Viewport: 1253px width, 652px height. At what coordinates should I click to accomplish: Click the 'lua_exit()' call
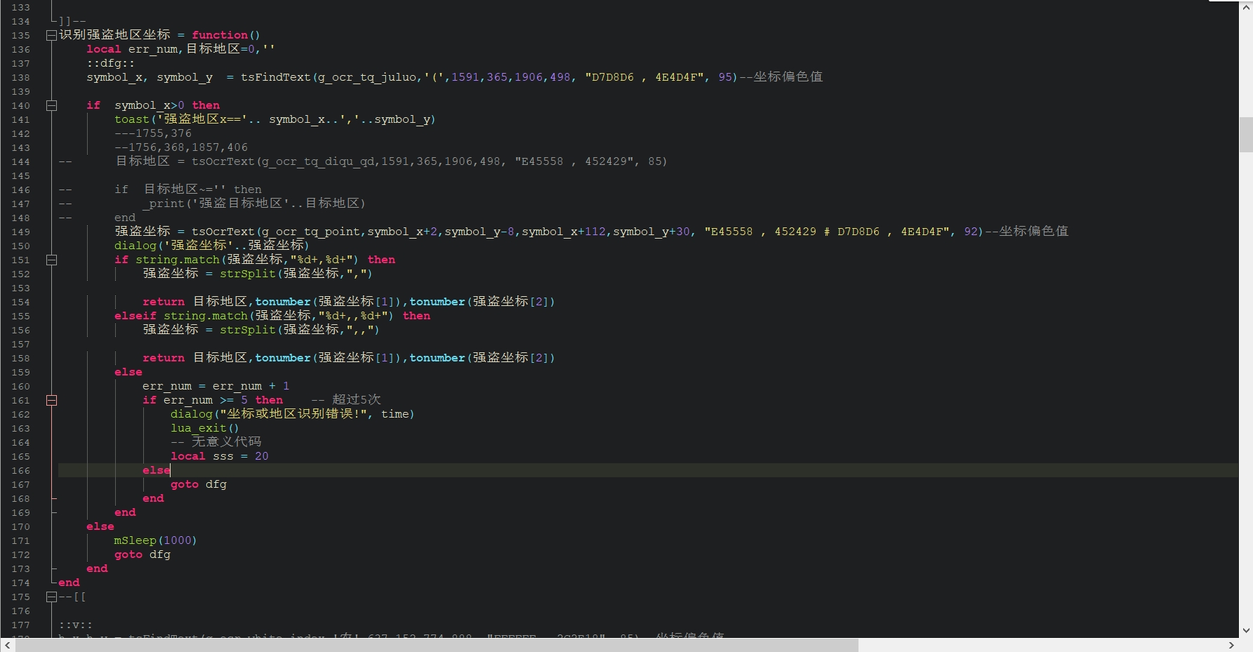[x=205, y=428]
